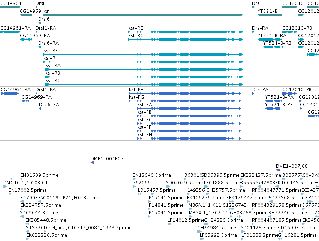Click EST LP05992.5prime

click(x=218, y=235)
